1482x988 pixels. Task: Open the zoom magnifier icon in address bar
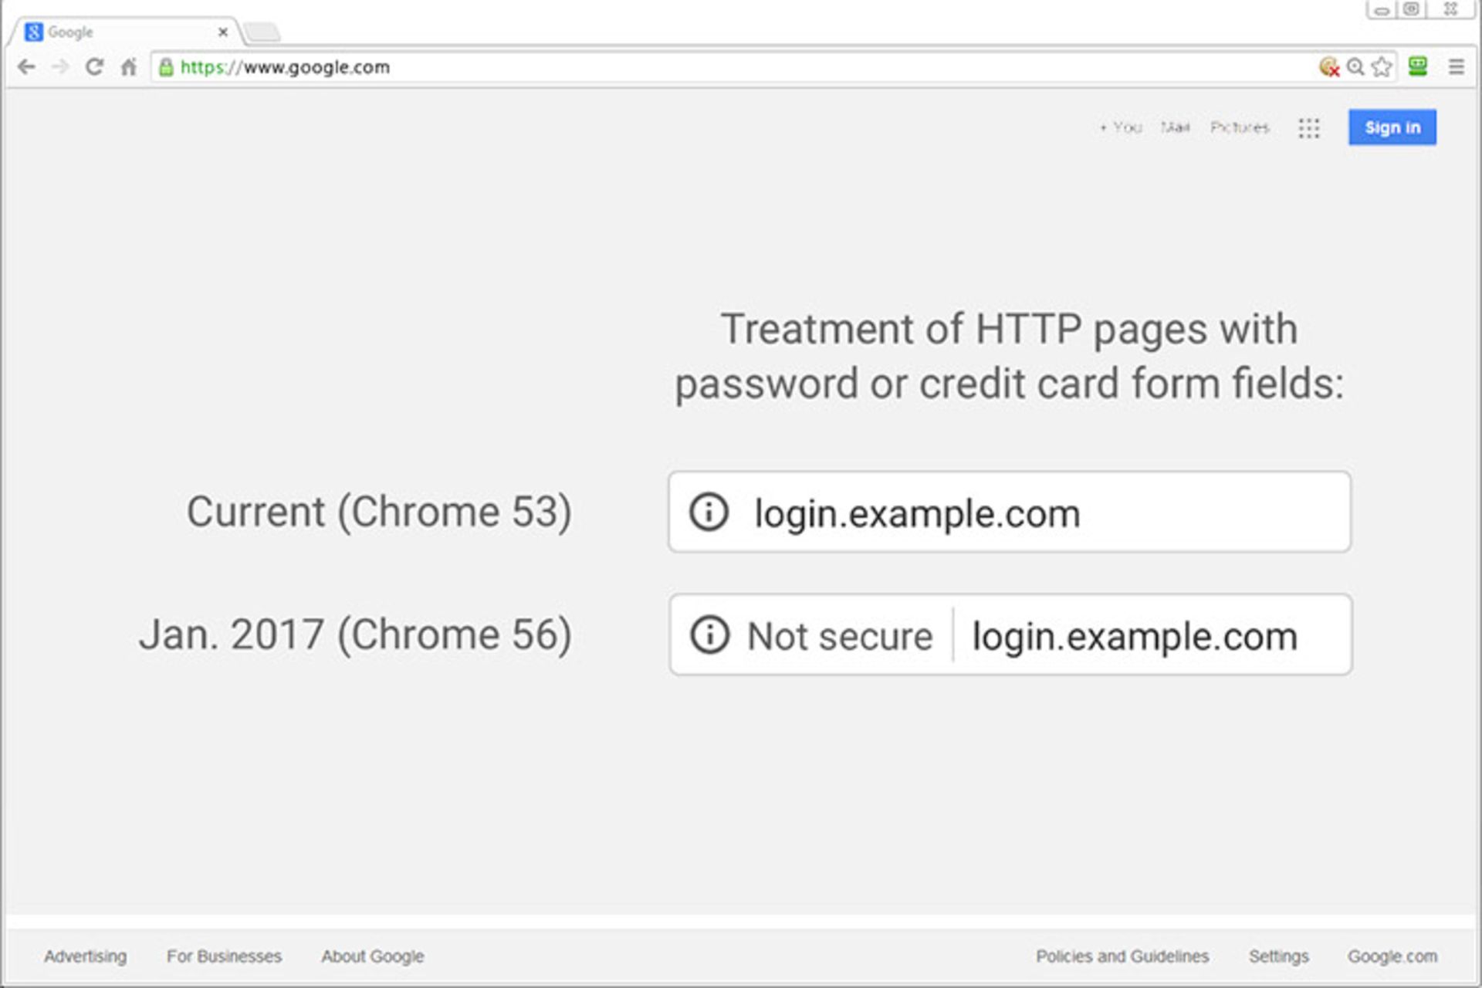(1355, 67)
